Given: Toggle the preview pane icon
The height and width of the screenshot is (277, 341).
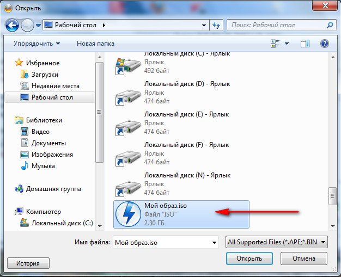Looking at the screenshot, I should (x=305, y=43).
